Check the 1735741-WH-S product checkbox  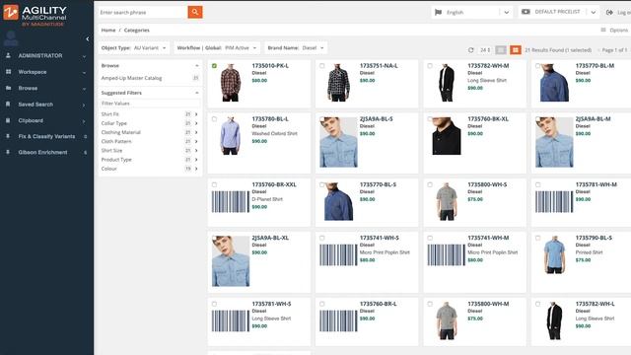coord(322,238)
